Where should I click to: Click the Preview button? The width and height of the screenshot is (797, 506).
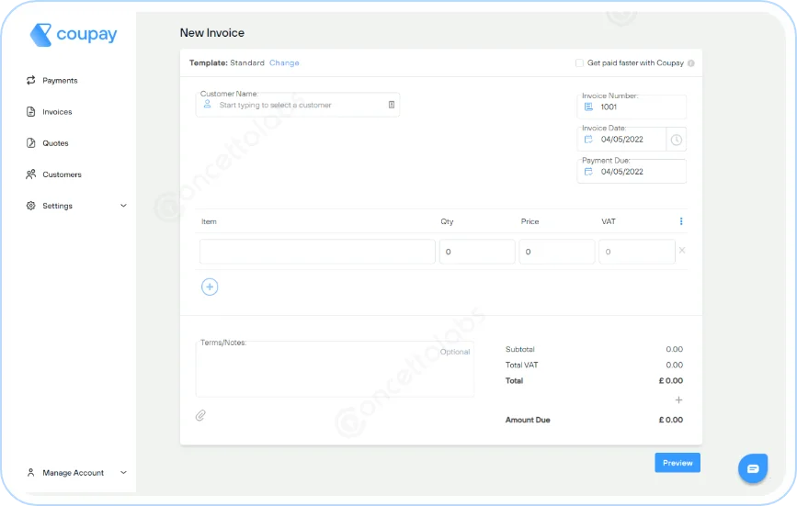pos(677,463)
